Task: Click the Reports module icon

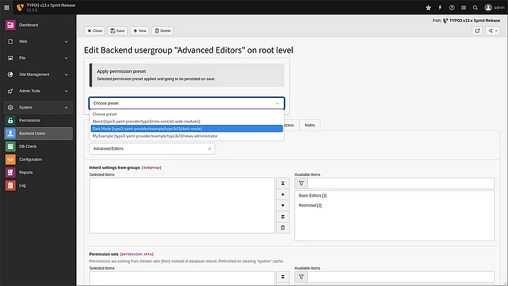Action: point(11,172)
